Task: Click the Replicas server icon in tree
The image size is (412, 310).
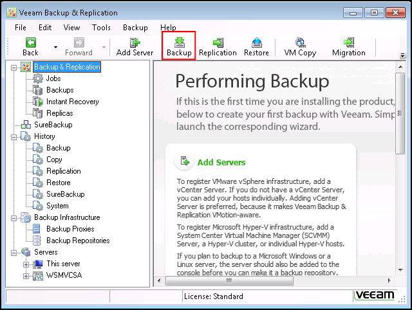Action: point(38,113)
